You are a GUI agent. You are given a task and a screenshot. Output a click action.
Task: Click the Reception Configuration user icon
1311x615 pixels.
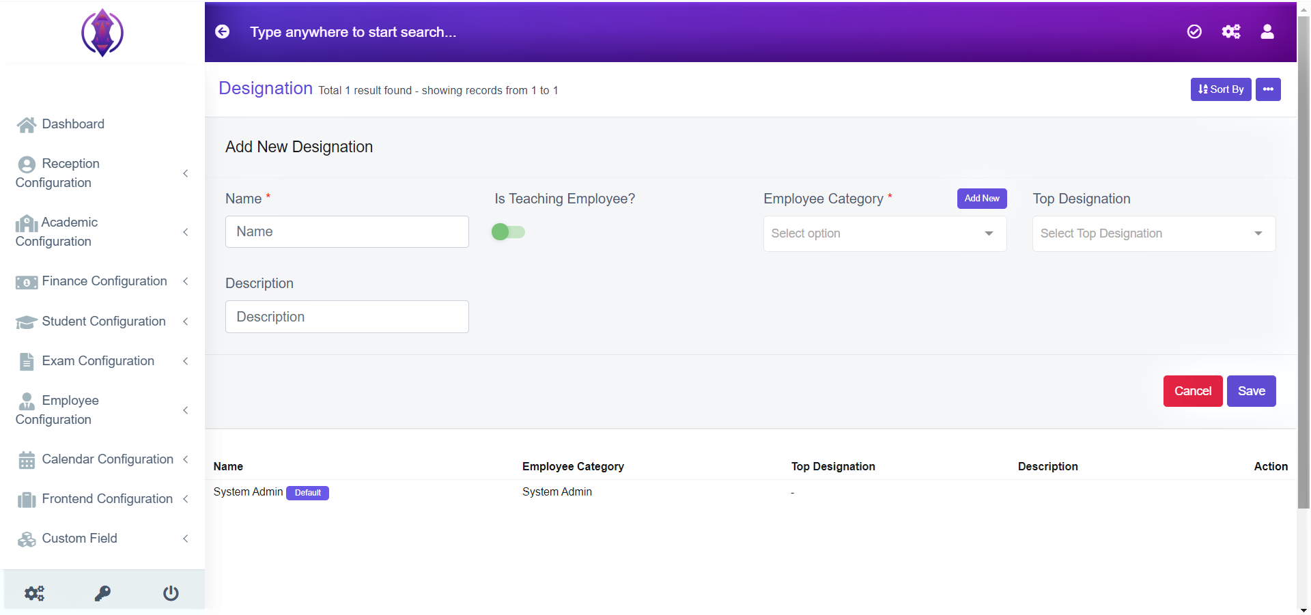click(27, 164)
